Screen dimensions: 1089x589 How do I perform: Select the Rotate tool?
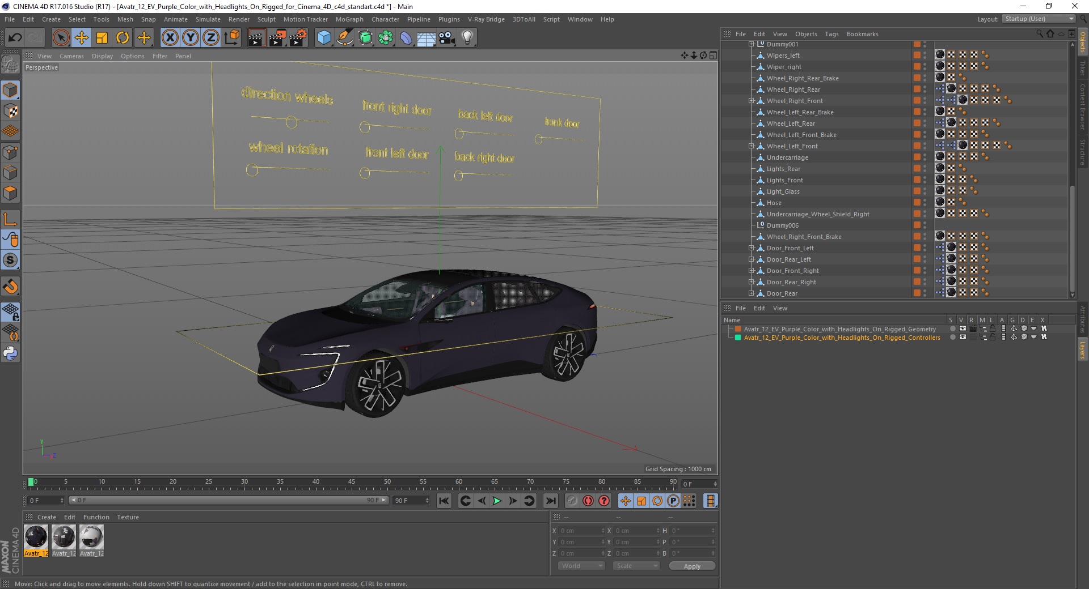pos(123,38)
